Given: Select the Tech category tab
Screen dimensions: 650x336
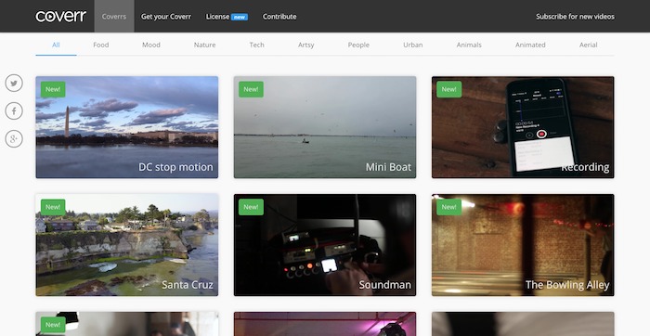Looking at the screenshot, I should point(256,45).
